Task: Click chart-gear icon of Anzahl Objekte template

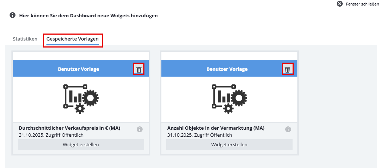Action: pyautogui.click(x=229, y=98)
